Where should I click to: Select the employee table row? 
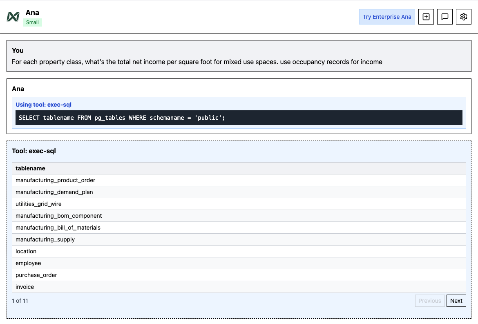tap(28, 263)
